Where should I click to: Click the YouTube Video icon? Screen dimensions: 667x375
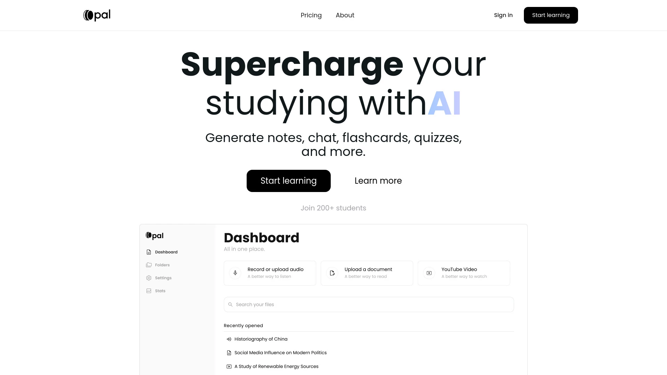tap(429, 273)
